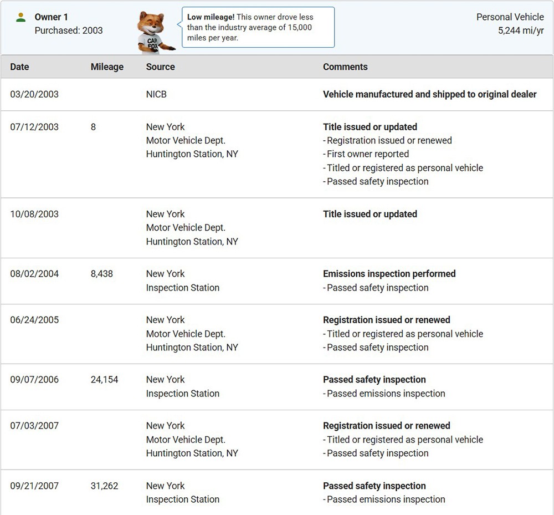Click the 10/08/2003 Title issued or updated
Screen dimensions: 554x515
(370, 214)
